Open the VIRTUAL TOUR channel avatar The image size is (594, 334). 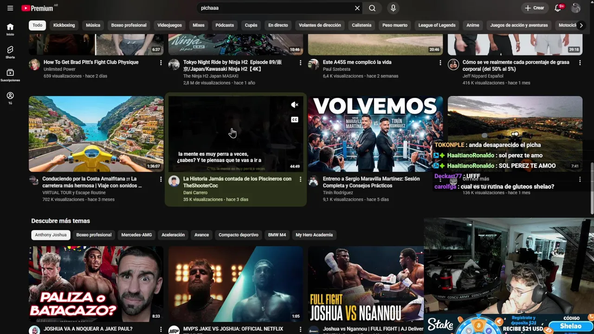coord(34,181)
